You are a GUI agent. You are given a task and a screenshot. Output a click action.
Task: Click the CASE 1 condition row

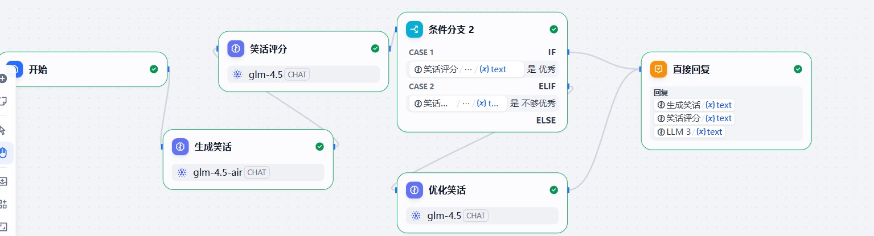pyautogui.click(x=482, y=69)
